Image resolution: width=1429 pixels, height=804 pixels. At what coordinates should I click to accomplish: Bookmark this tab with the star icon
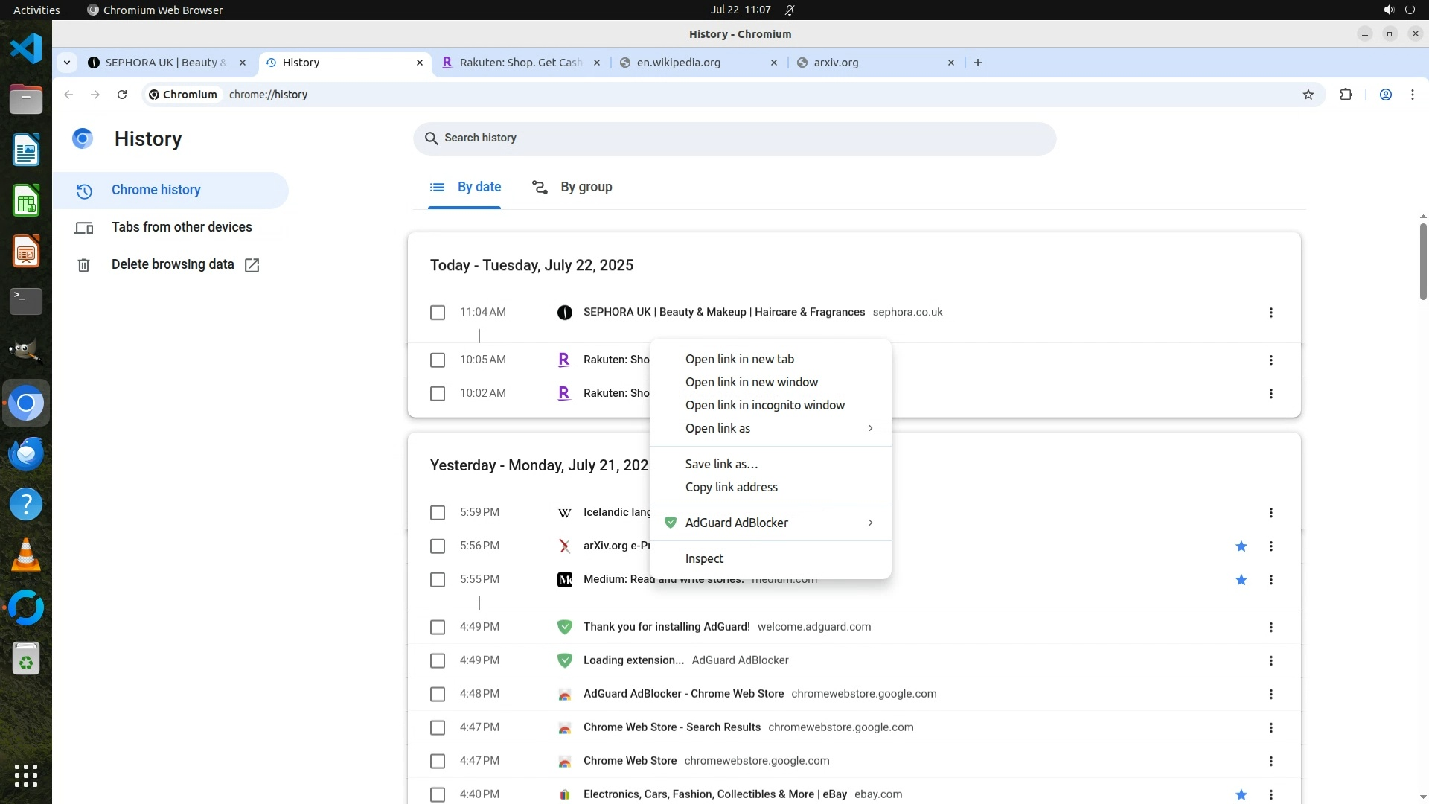pos(1308,95)
